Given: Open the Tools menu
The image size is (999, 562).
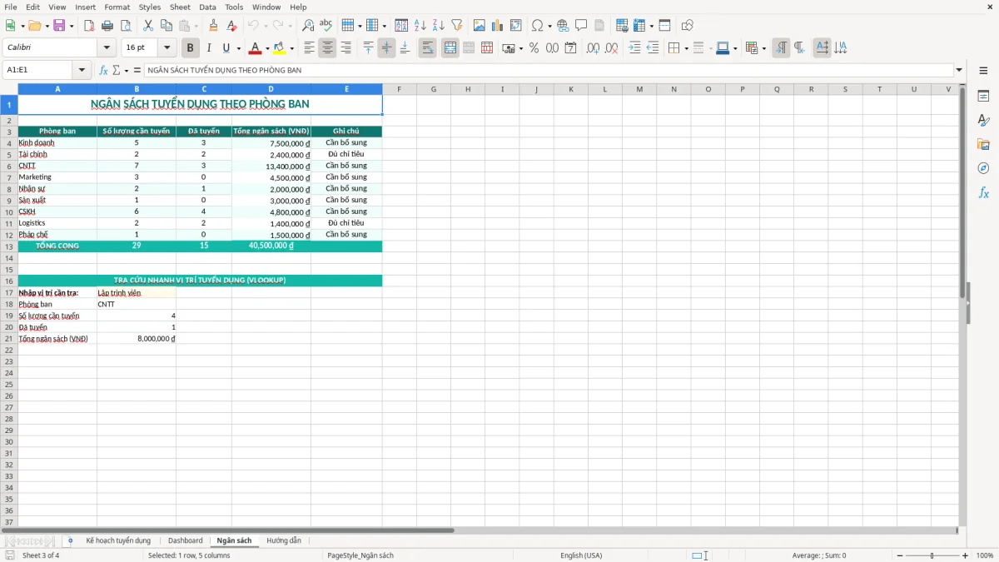Looking at the screenshot, I should [234, 7].
